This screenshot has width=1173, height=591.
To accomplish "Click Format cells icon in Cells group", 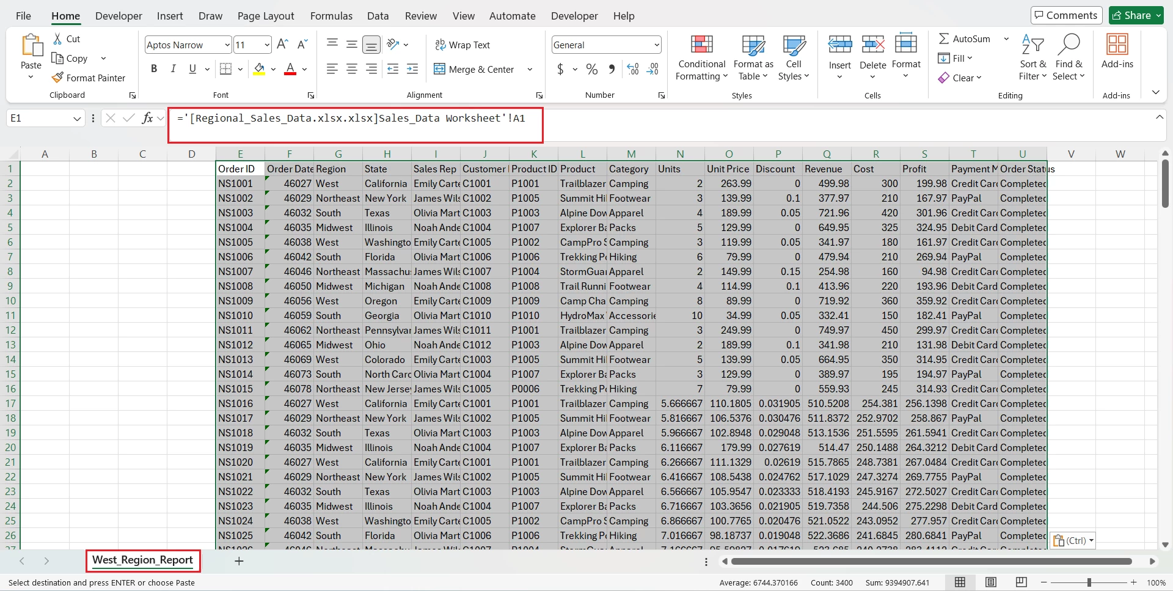I will 906,44.
